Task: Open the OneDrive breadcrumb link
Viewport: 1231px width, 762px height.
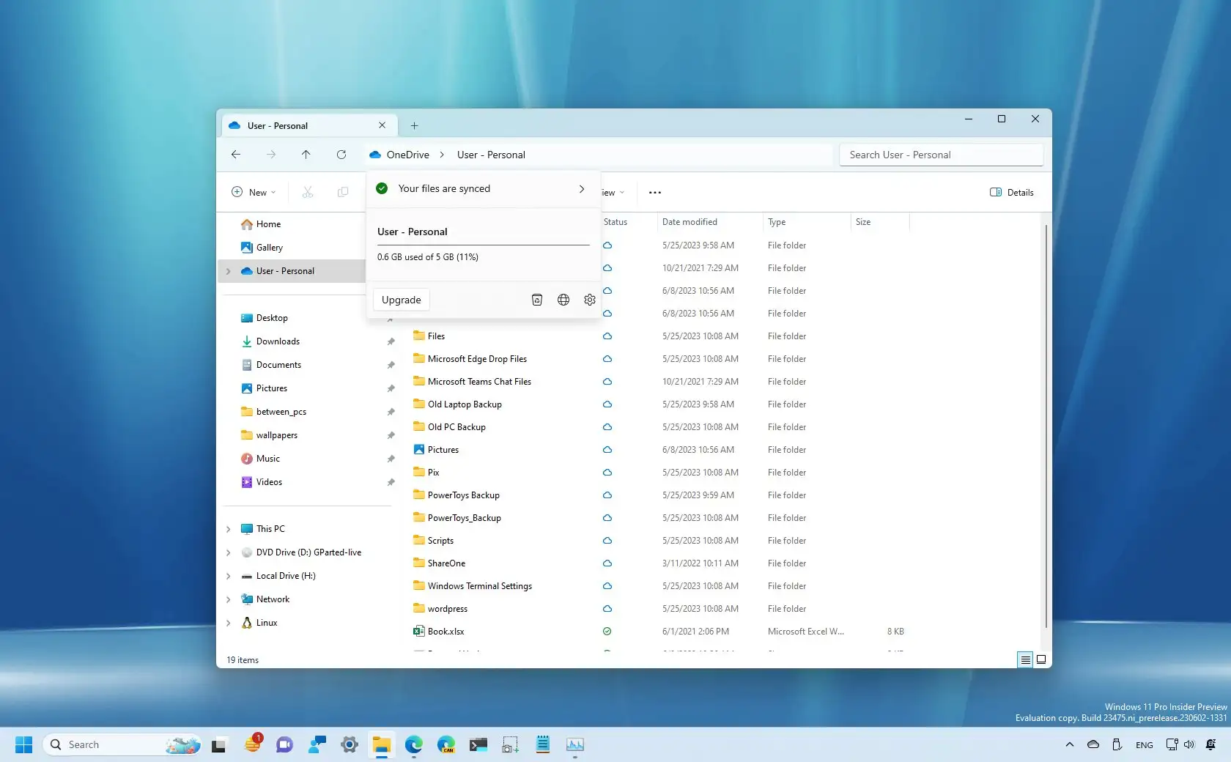Action: 406,155
